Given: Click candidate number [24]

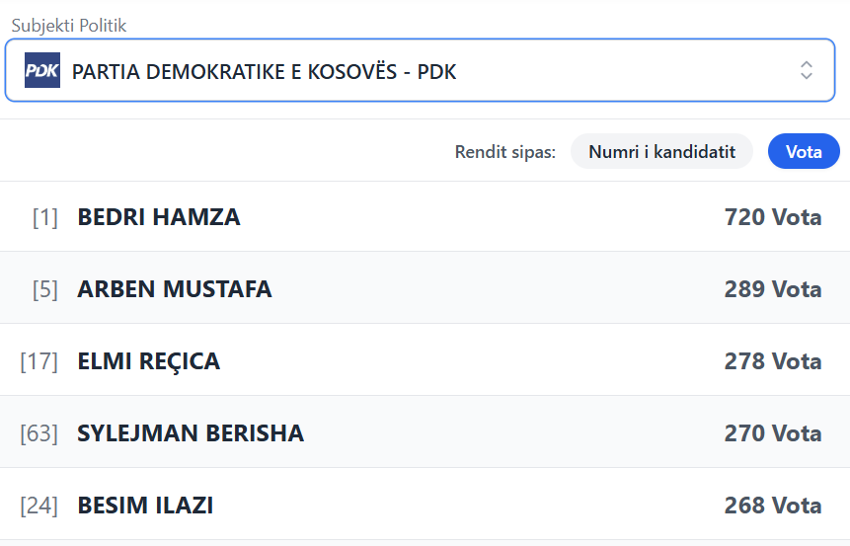Looking at the screenshot, I should tap(39, 506).
